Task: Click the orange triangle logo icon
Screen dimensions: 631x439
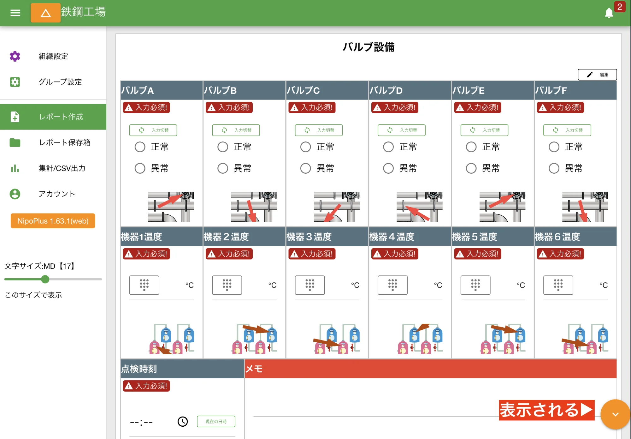Action: coord(45,13)
